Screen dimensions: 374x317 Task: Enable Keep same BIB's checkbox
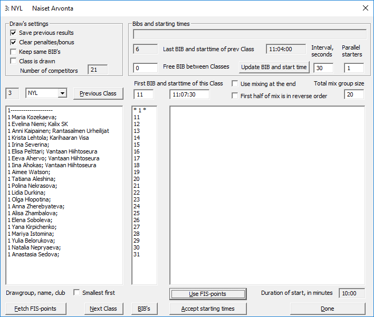click(14, 52)
